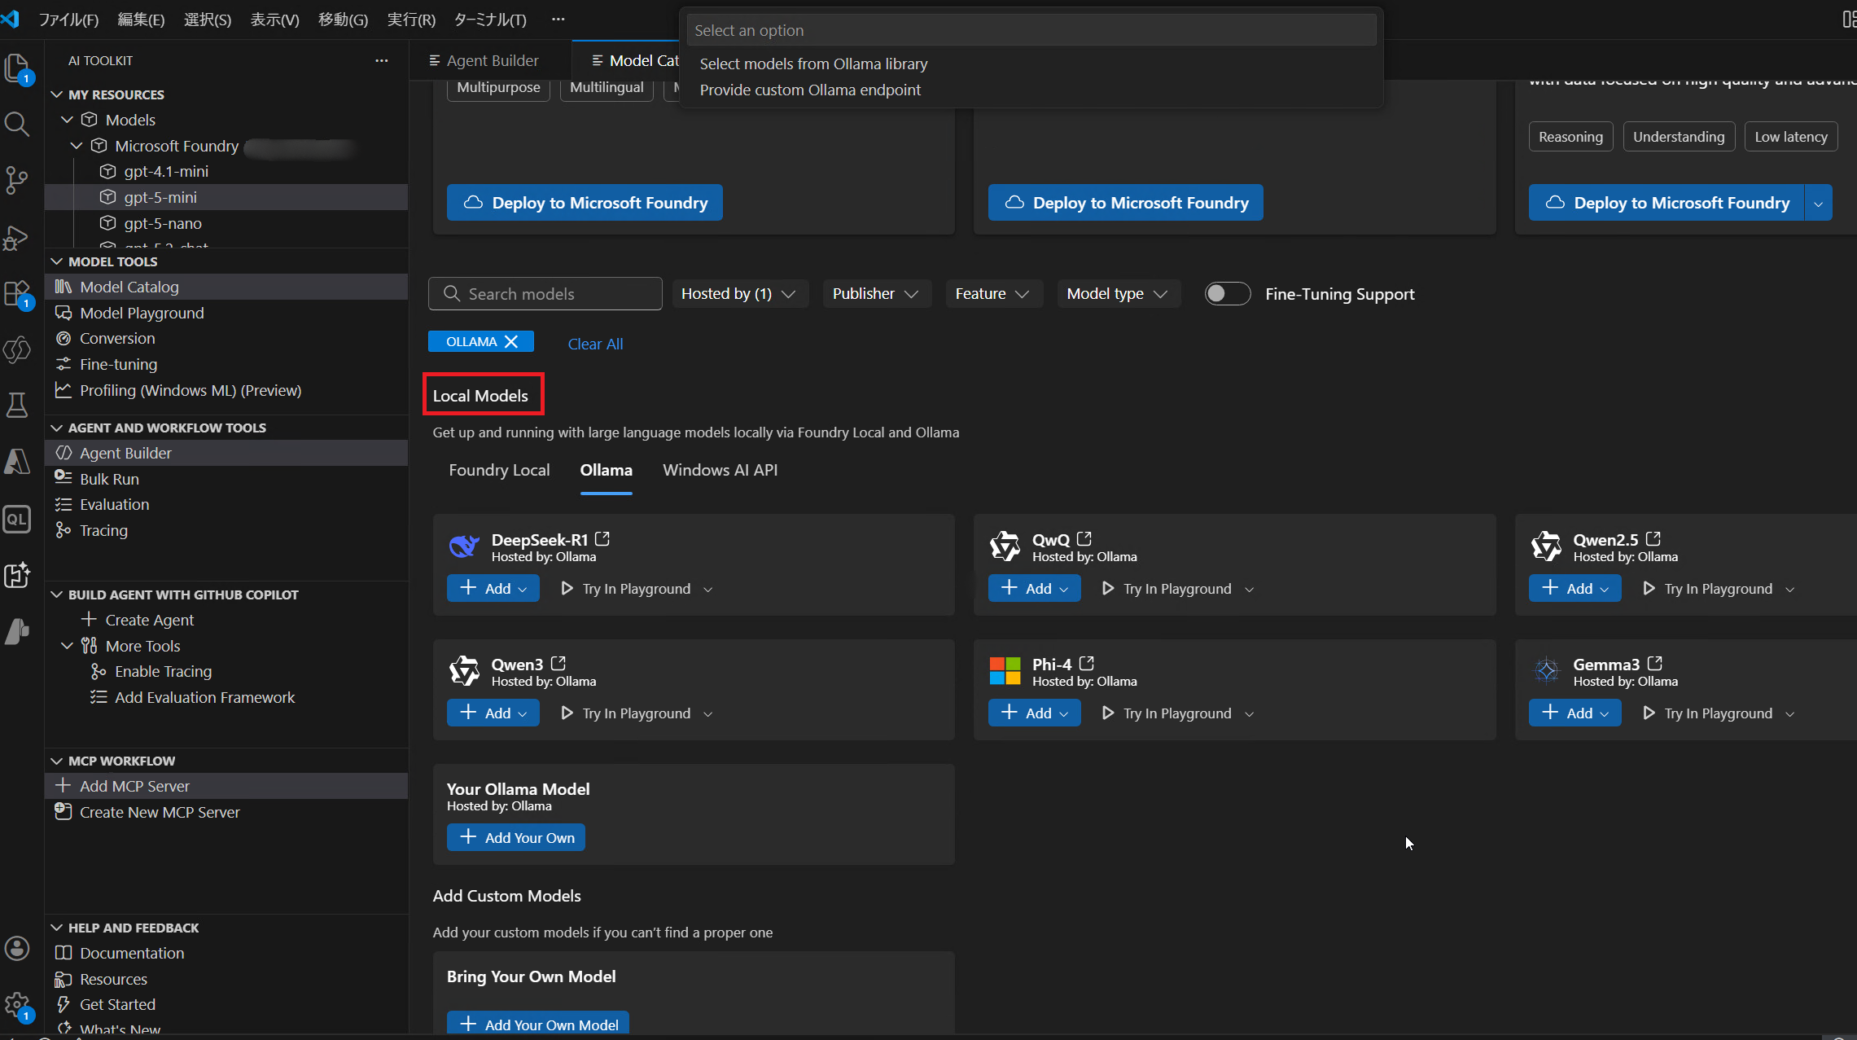Expand the Hosted by dropdown

point(738,294)
